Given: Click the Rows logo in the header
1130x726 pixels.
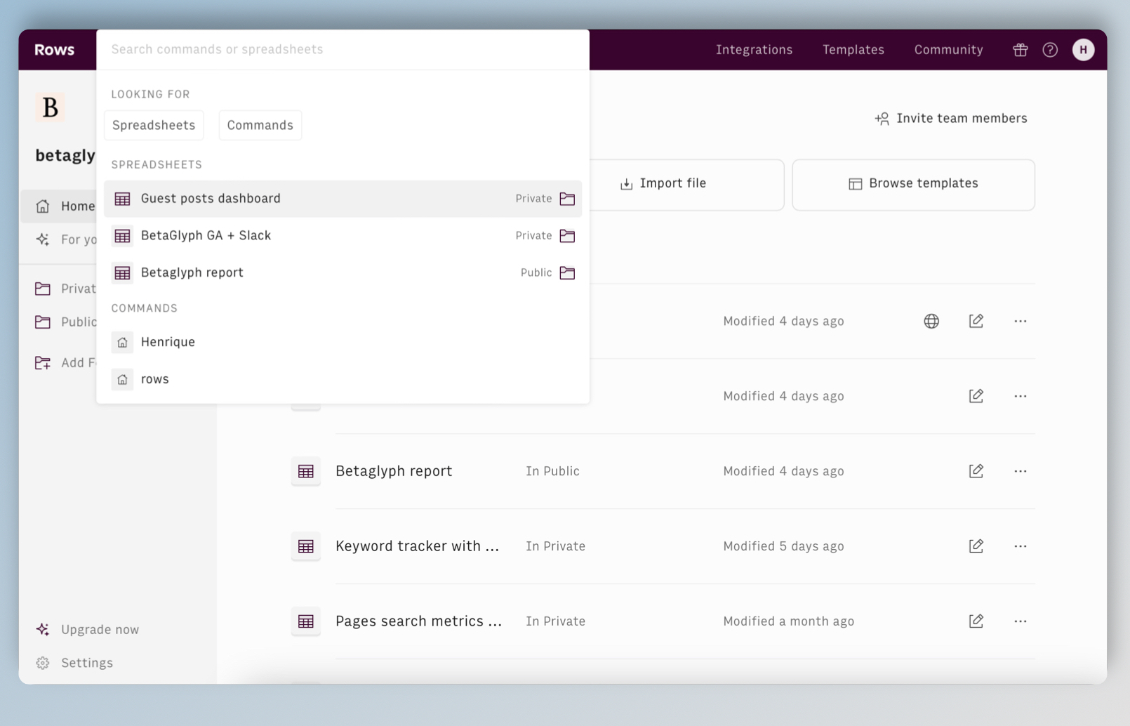Looking at the screenshot, I should coord(54,50).
